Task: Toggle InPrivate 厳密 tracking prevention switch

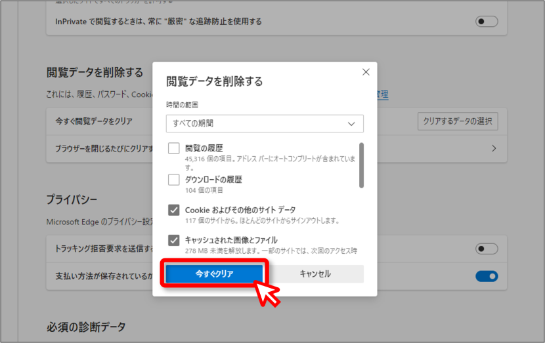Action: click(487, 22)
